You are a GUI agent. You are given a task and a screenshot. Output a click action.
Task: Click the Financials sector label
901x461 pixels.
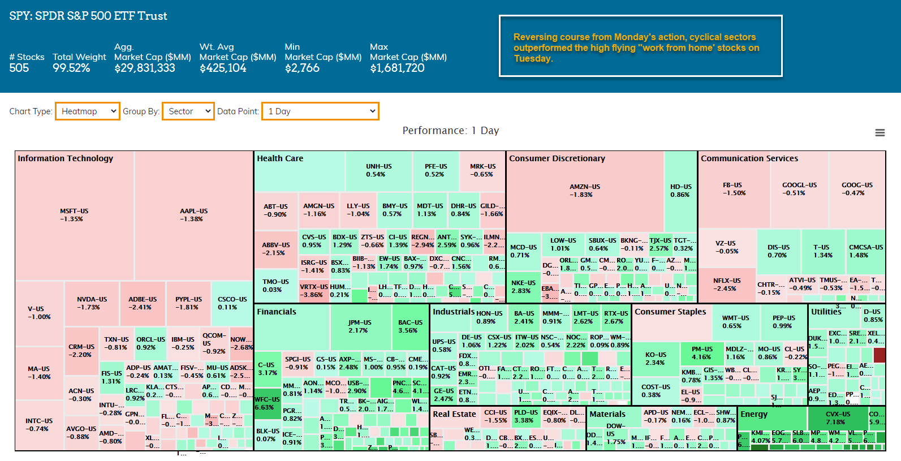pos(277,312)
